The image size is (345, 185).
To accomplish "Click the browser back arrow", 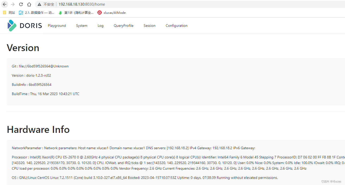I will point(5,4).
